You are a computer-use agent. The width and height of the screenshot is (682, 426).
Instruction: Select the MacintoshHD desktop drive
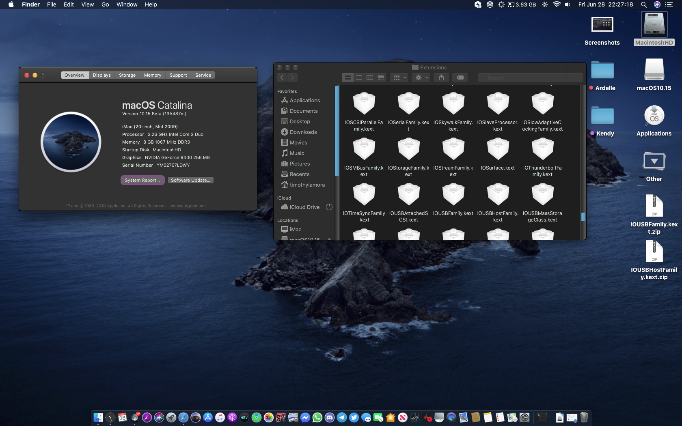(x=654, y=29)
